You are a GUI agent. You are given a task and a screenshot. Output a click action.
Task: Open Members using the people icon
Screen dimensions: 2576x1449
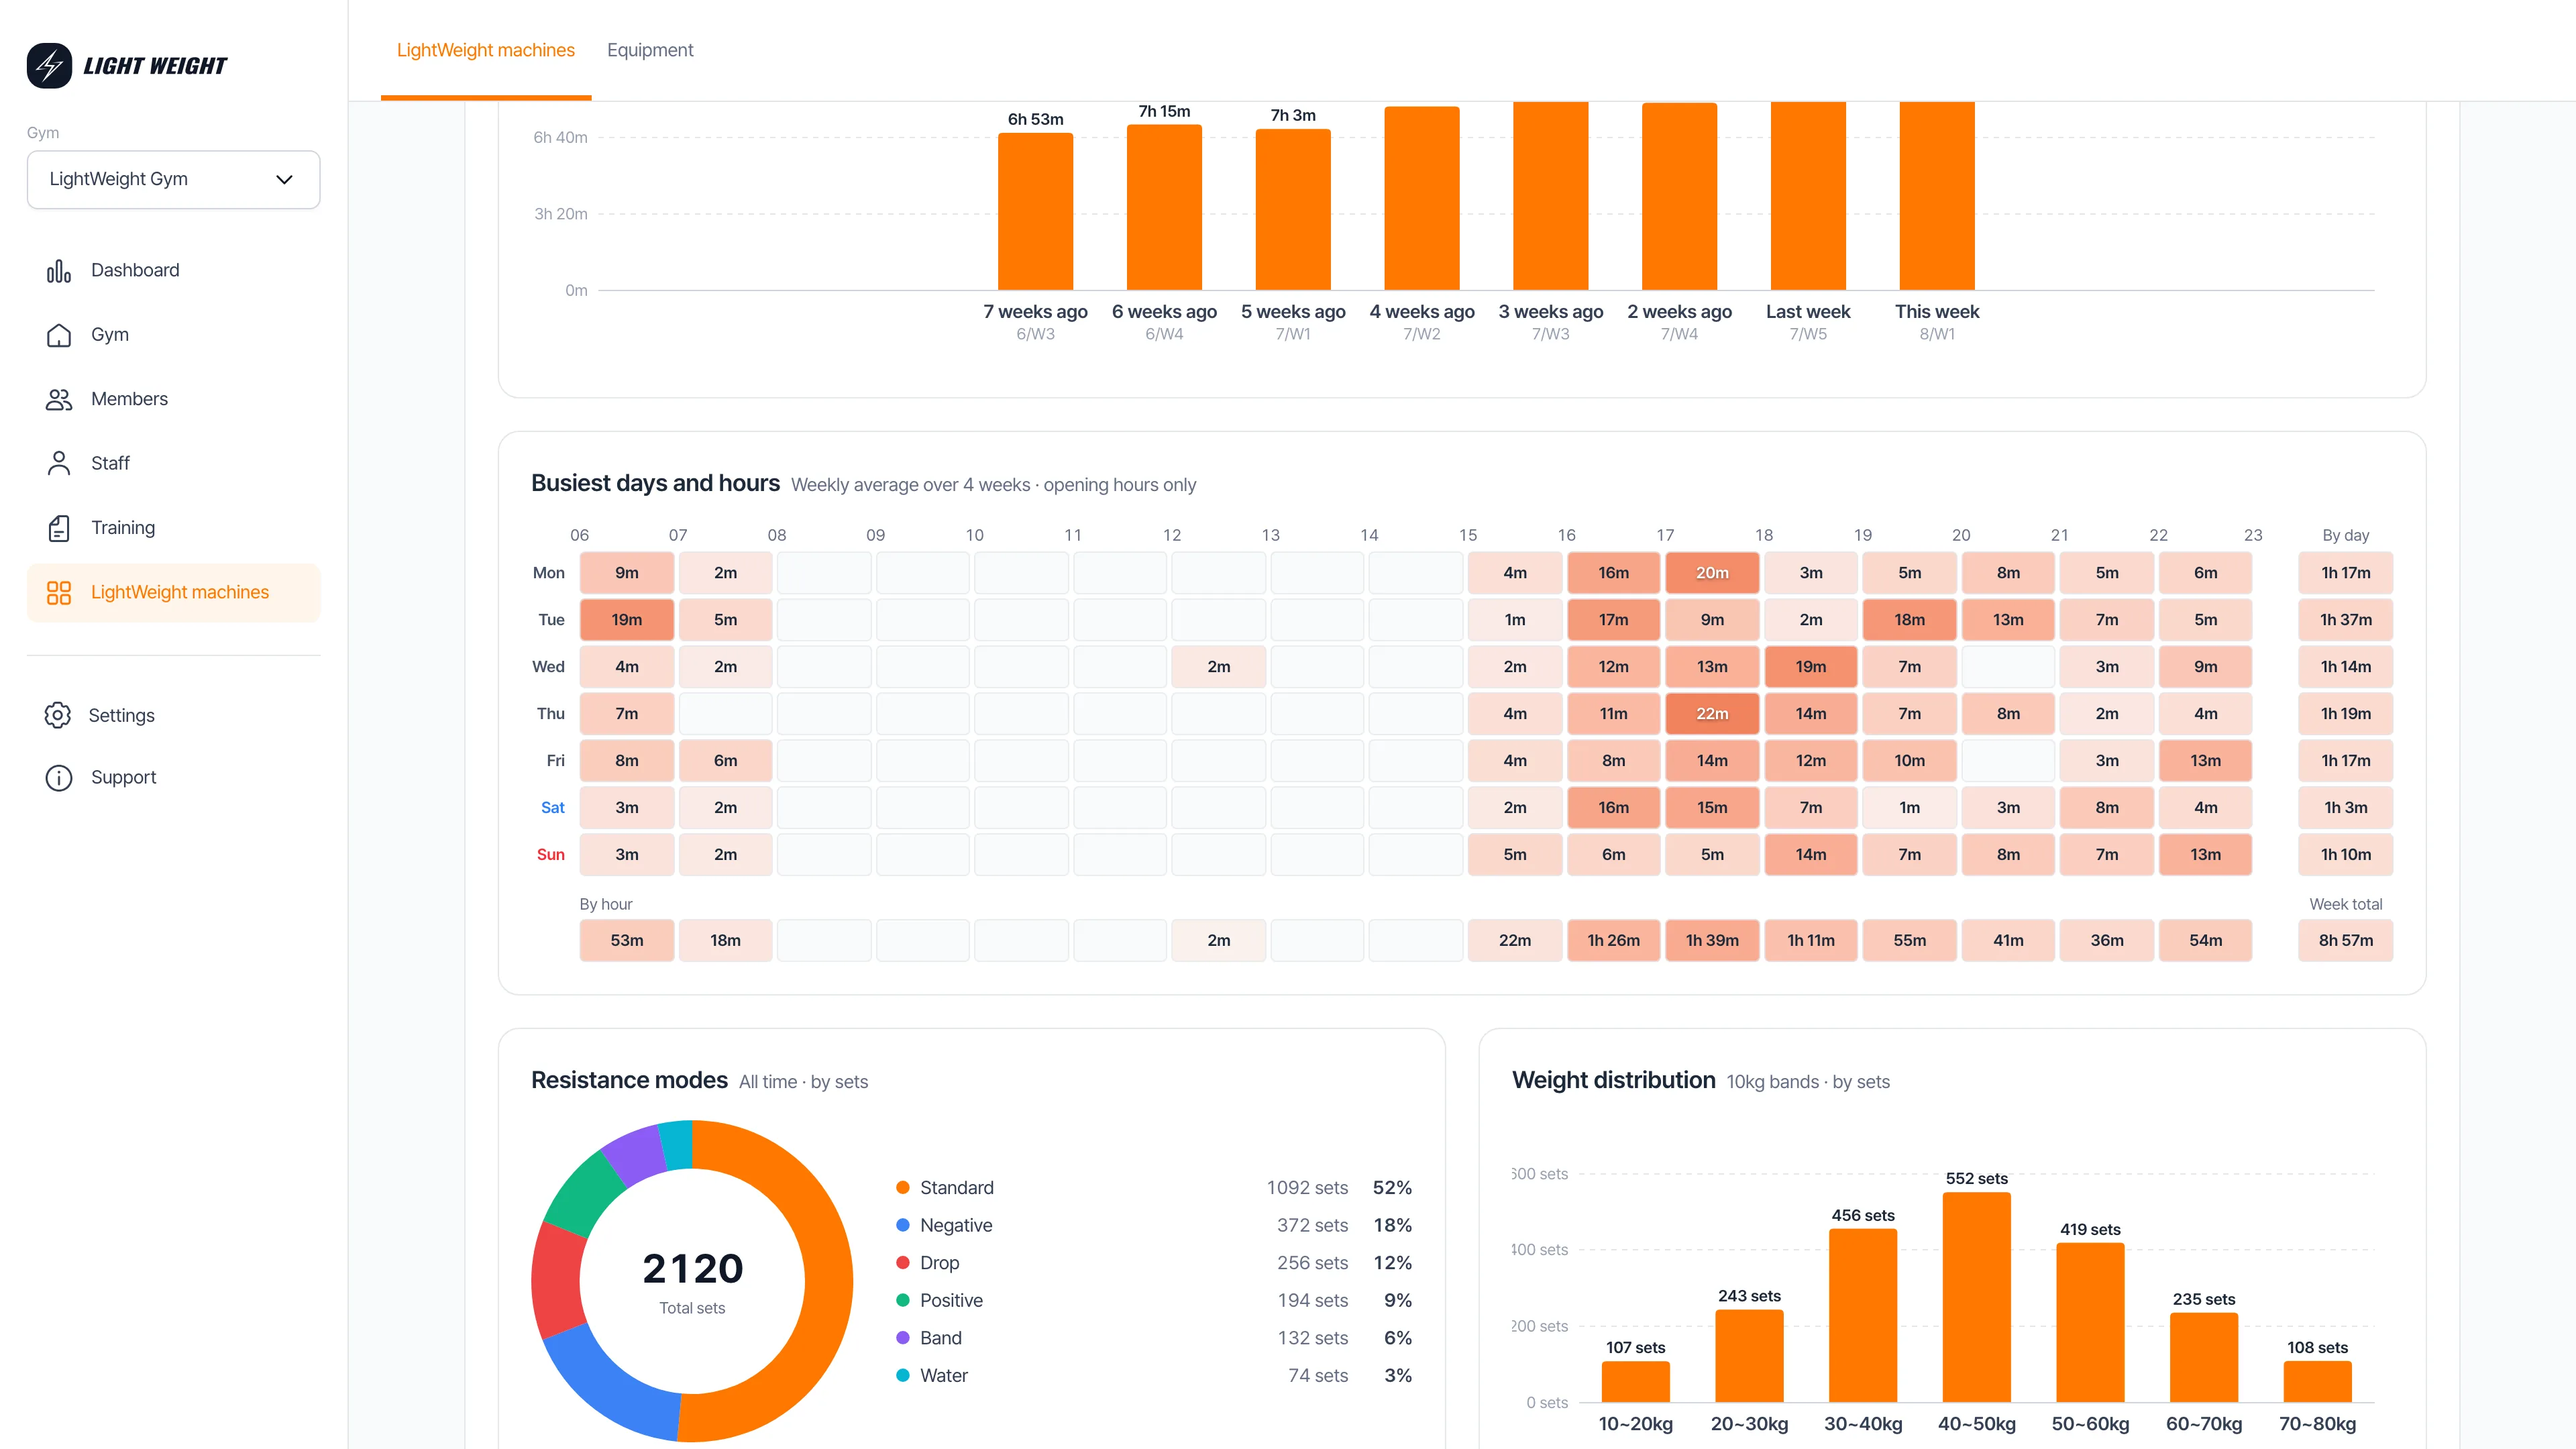coord(59,399)
